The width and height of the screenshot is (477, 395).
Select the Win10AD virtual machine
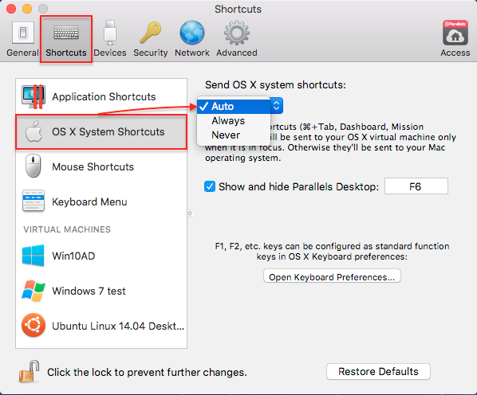point(101,256)
